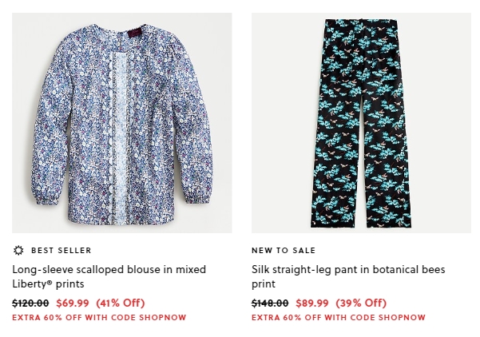Click the (41% Off) discount text

tap(121, 303)
